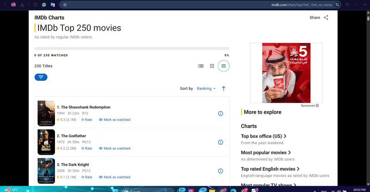370x192 pixels.
Task: Rate The Shawshank Redemption
Action: point(87,120)
